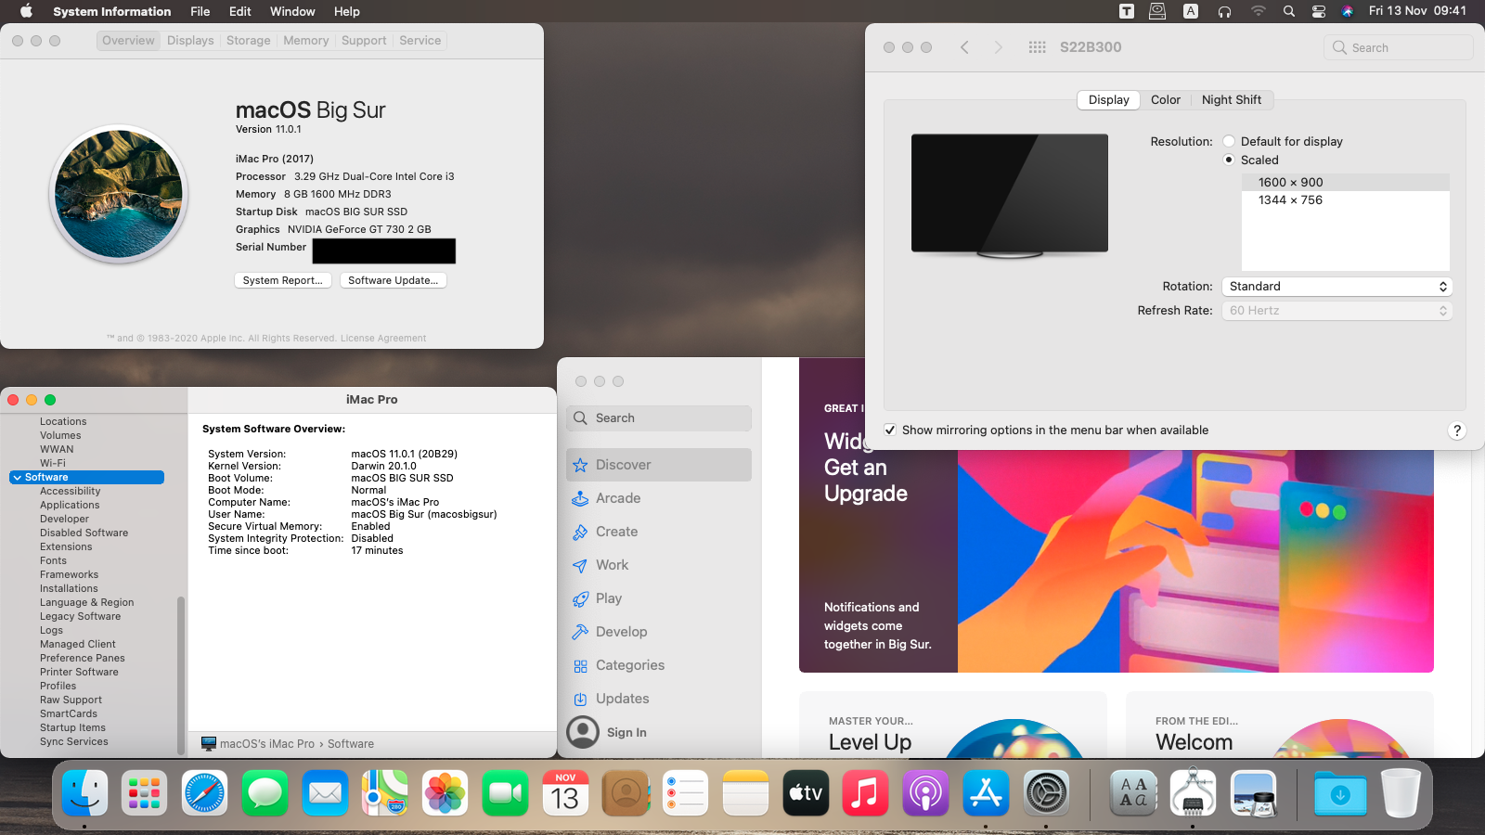The height and width of the screenshot is (835, 1485).
Task: Open the License Agreement link
Action: tap(383, 339)
